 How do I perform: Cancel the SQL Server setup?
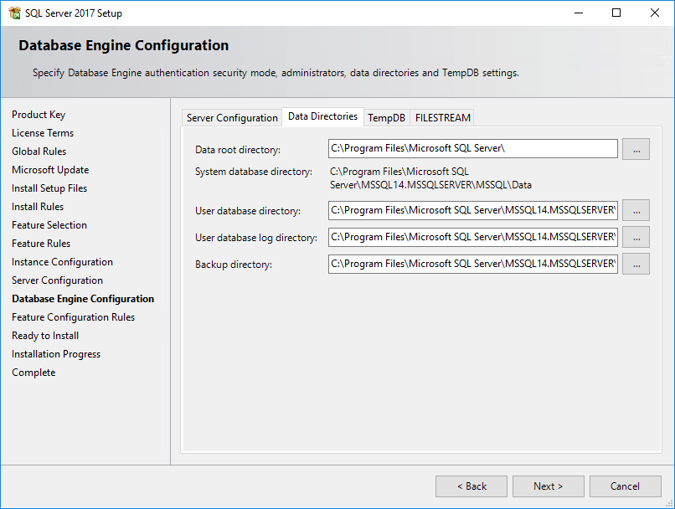(x=625, y=486)
